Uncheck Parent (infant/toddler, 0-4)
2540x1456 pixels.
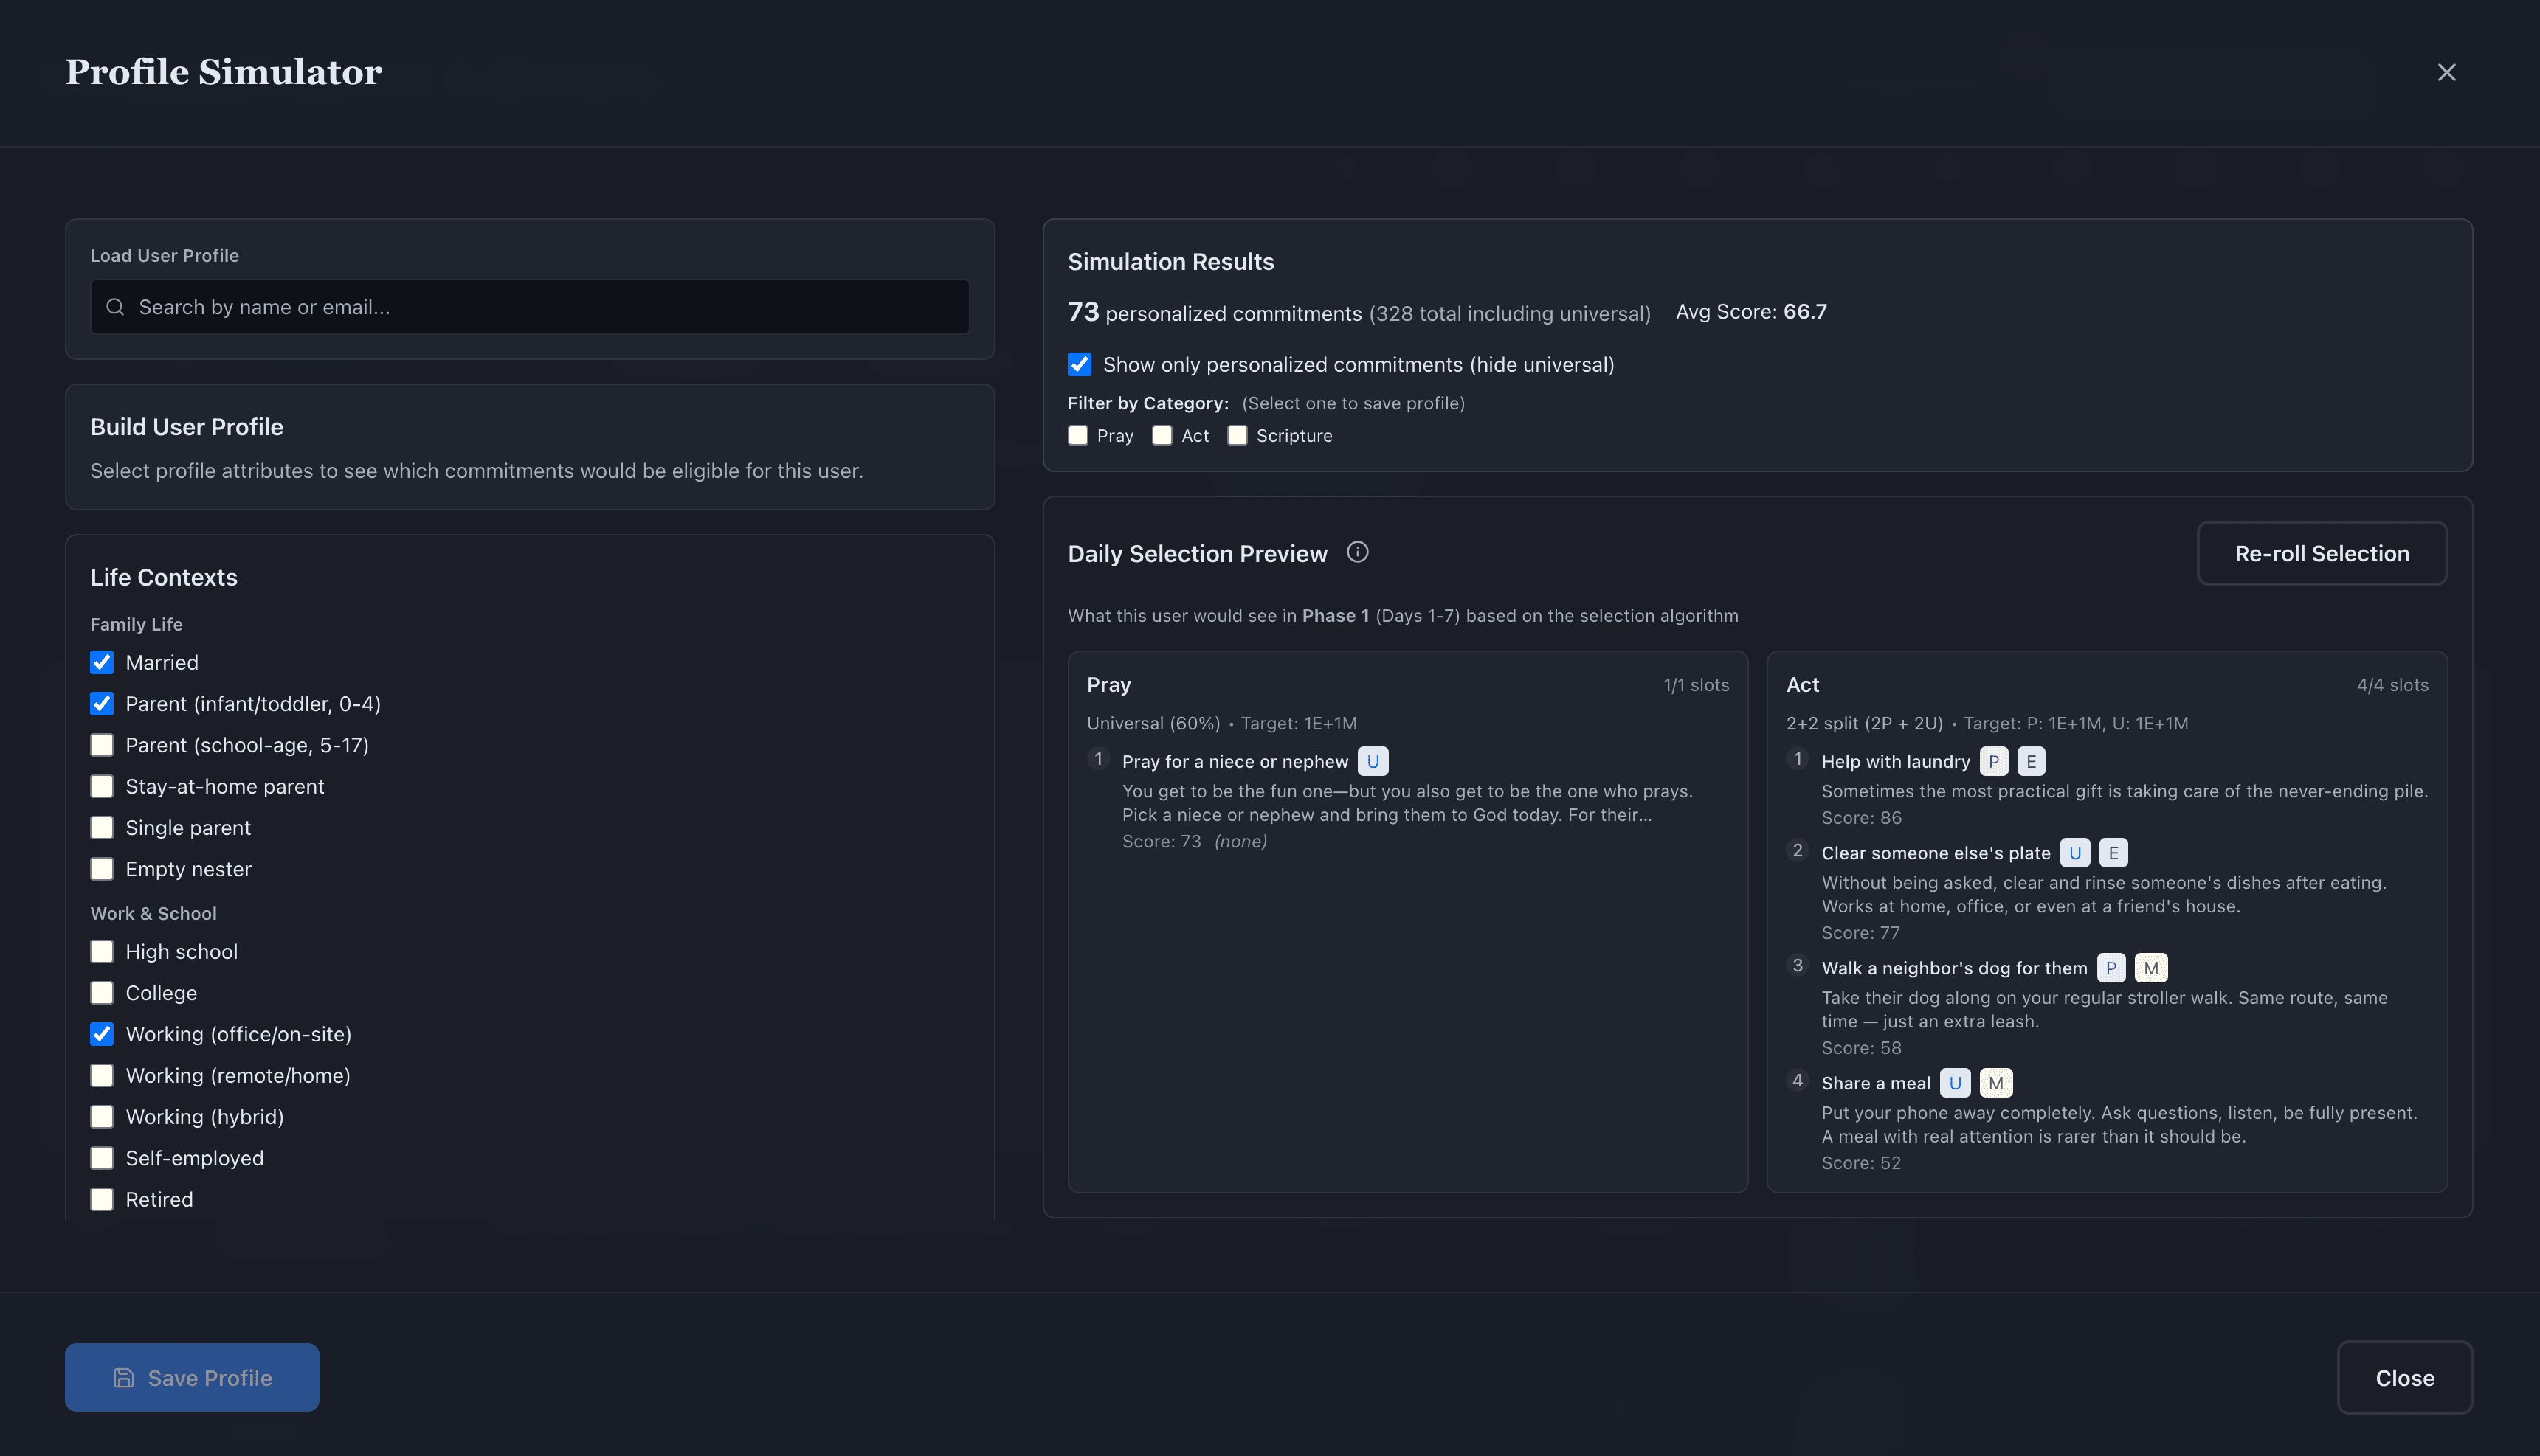(102, 703)
